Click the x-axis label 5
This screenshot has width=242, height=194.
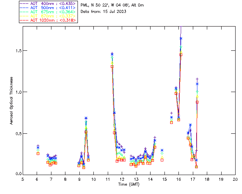pyautogui.click(x=23, y=179)
